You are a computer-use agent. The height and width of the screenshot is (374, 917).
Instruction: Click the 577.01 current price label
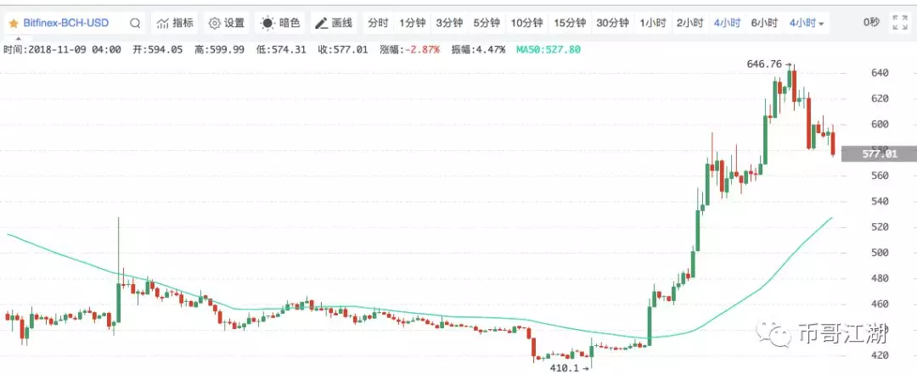(x=880, y=154)
